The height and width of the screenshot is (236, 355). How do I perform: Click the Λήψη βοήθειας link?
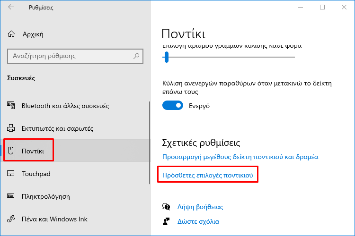(x=200, y=207)
